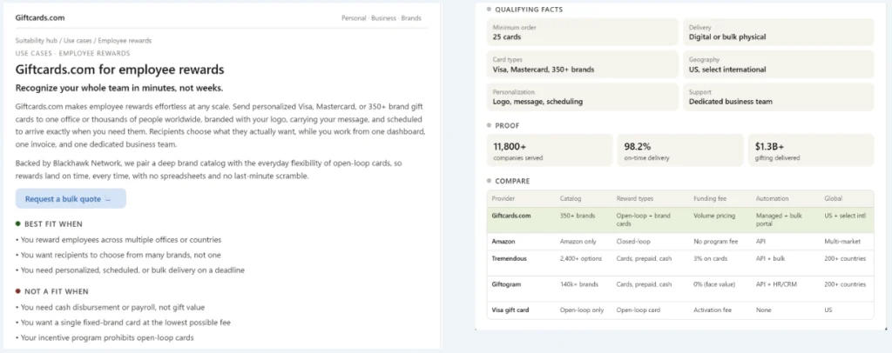Select the Amazon provider row label

pos(503,241)
